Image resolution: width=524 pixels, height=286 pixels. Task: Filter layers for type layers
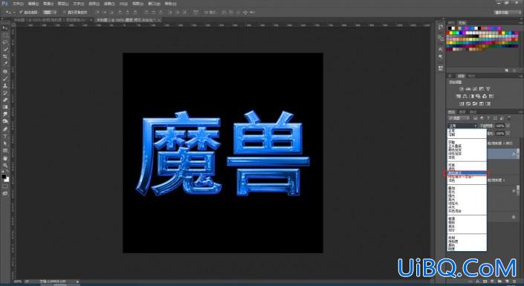coord(488,118)
